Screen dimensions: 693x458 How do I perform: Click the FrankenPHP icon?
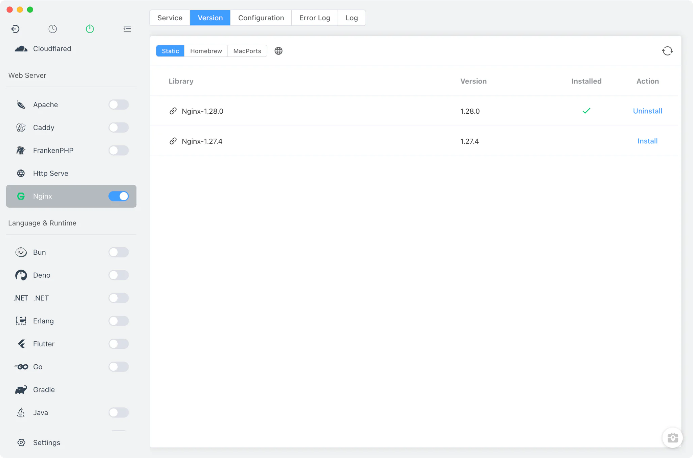(21, 151)
